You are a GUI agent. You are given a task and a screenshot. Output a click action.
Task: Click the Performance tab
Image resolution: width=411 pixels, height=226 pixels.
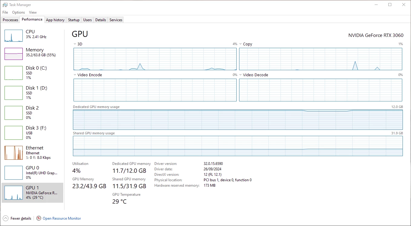(x=32, y=19)
